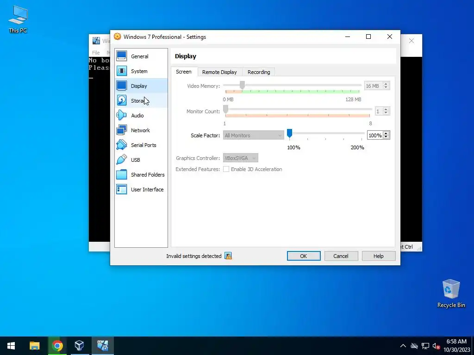Click the Help button
The width and height of the screenshot is (474, 355).
point(379,256)
